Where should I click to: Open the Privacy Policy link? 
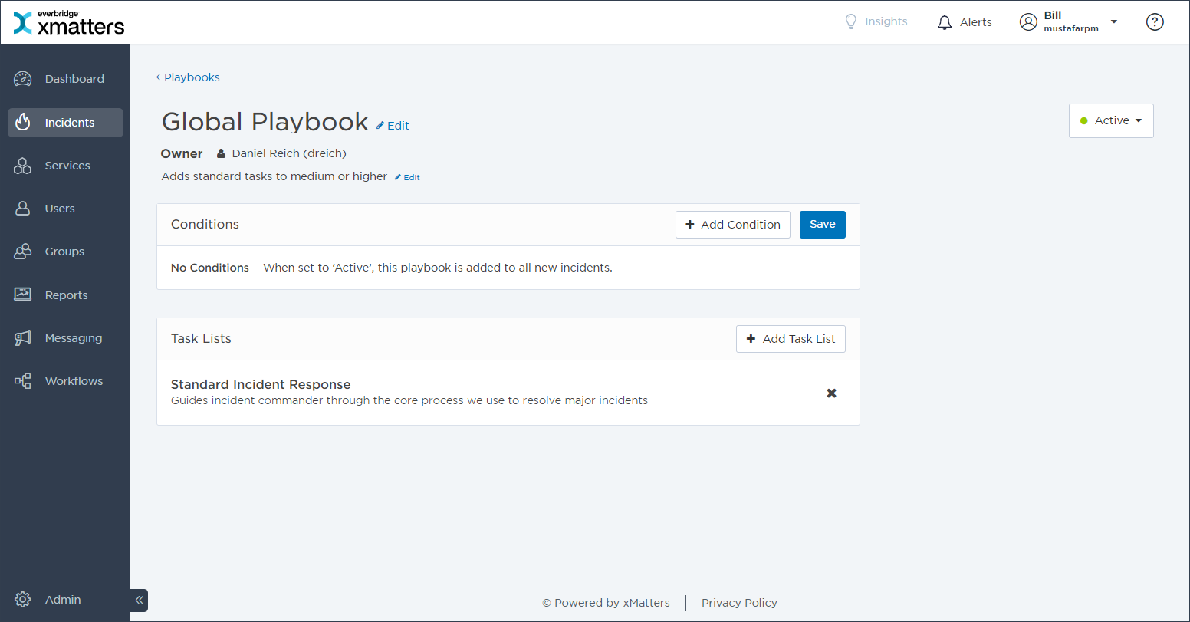point(739,603)
